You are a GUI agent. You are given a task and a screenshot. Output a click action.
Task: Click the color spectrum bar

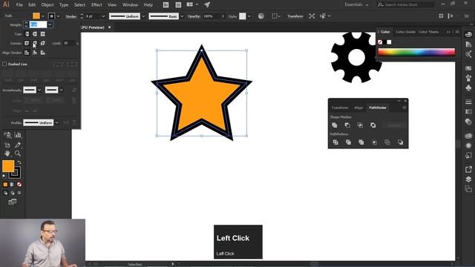click(416, 52)
